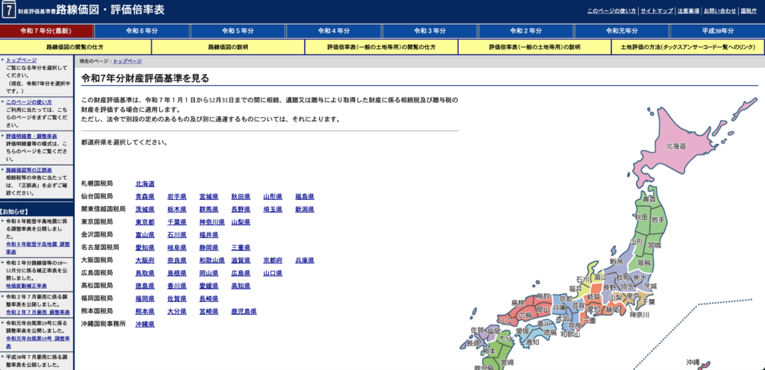Click Okinawa on the map inset
The height and width of the screenshot is (370, 765).
[x=693, y=362]
